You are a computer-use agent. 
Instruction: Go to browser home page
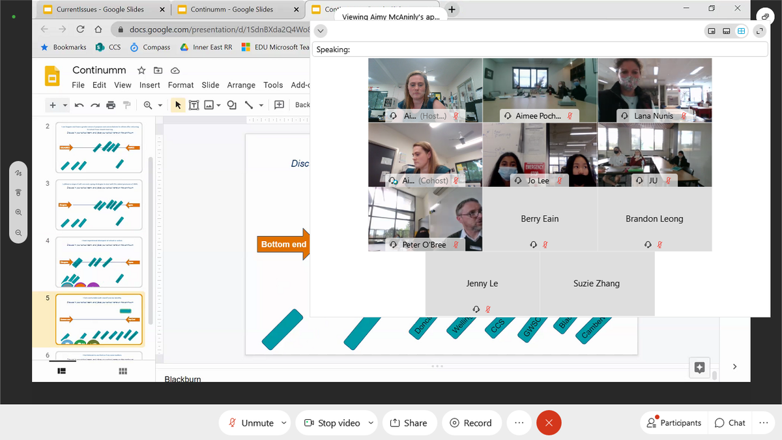(x=98, y=29)
